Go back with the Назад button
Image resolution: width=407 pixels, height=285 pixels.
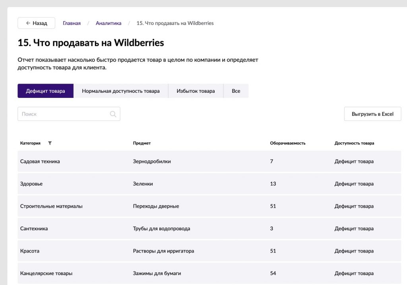click(36, 23)
